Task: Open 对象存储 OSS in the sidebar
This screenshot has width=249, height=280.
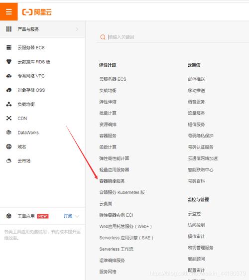Action: click(31, 90)
